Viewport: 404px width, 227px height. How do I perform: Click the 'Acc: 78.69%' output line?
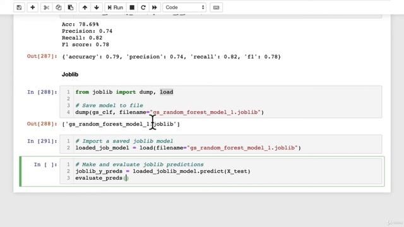tap(80, 24)
